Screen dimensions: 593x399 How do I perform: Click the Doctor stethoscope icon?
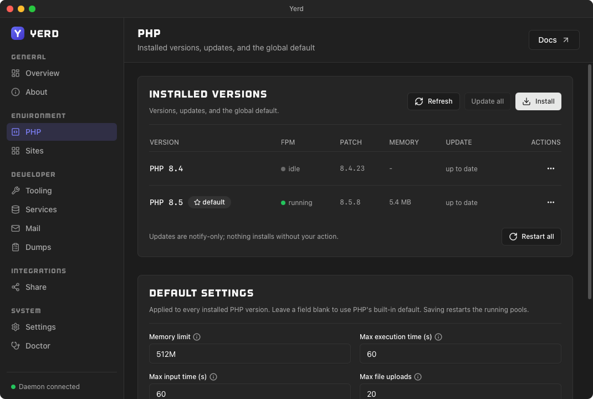pos(16,346)
